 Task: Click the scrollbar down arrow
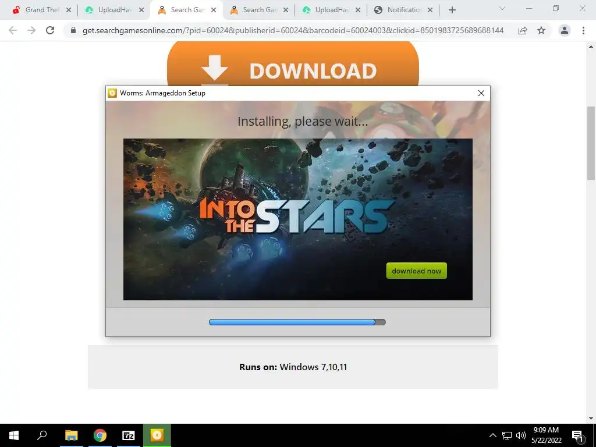click(x=591, y=418)
